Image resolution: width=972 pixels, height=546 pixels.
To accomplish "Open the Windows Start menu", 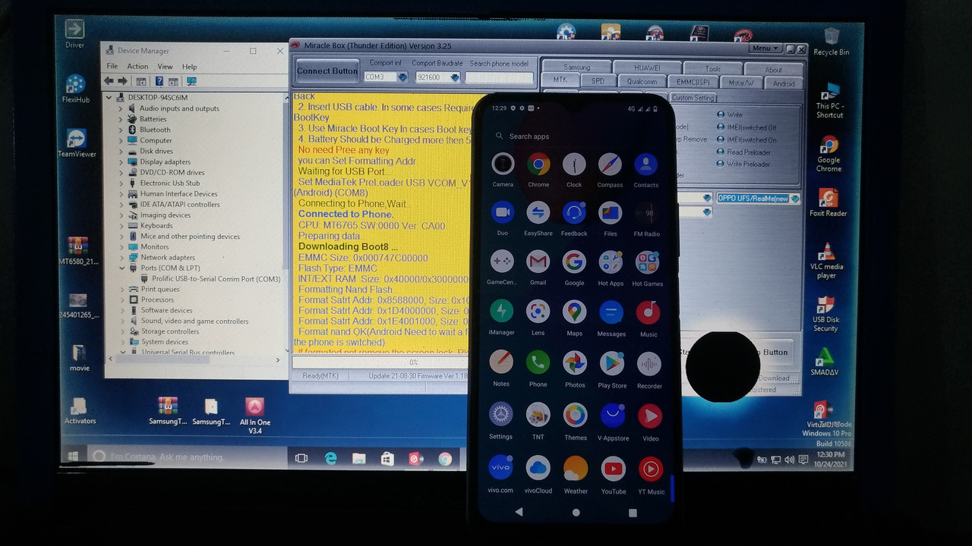I will click(x=74, y=457).
